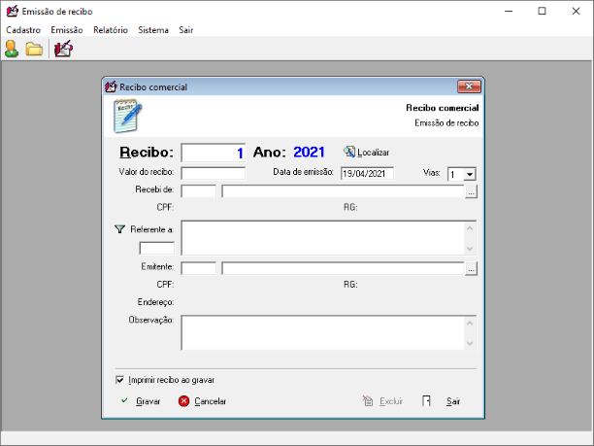
Task: Uncheck Imprimir recibo ao gravar
Action: (119, 380)
